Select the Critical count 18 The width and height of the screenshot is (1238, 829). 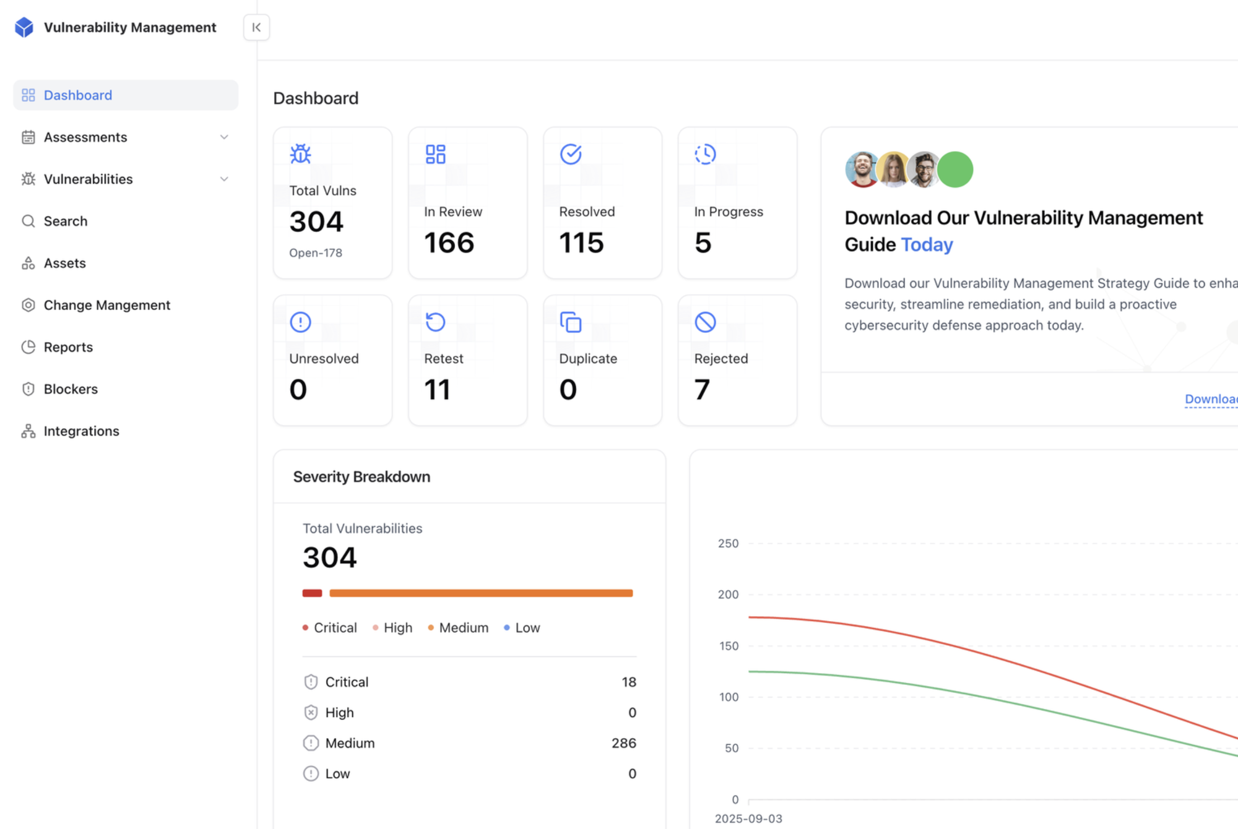[629, 682]
